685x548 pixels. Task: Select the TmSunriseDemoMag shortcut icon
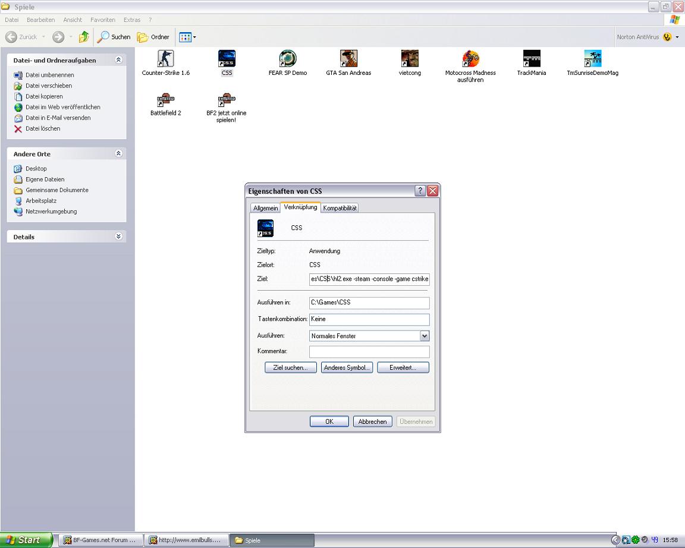(x=593, y=58)
